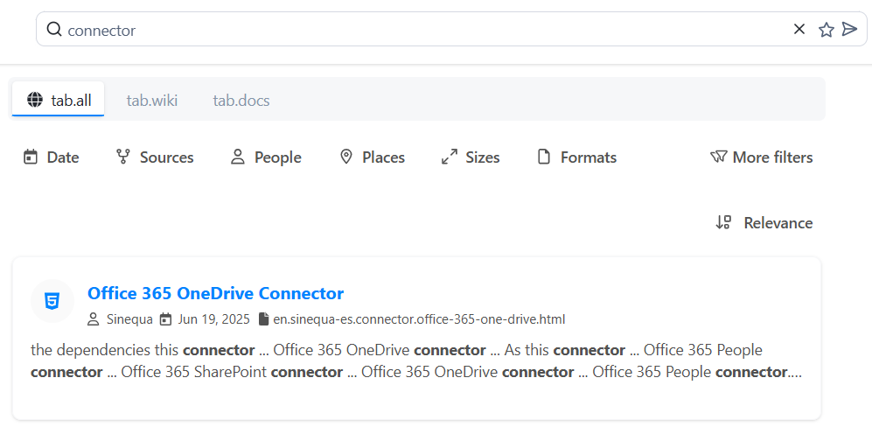Open the Date filter
Viewport: 872px width, 427px height.
51,157
